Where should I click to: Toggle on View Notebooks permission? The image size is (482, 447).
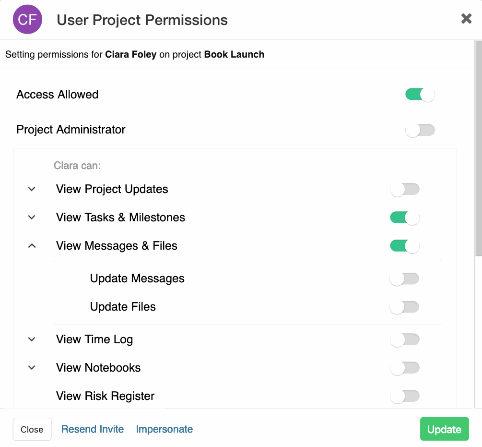pos(404,368)
